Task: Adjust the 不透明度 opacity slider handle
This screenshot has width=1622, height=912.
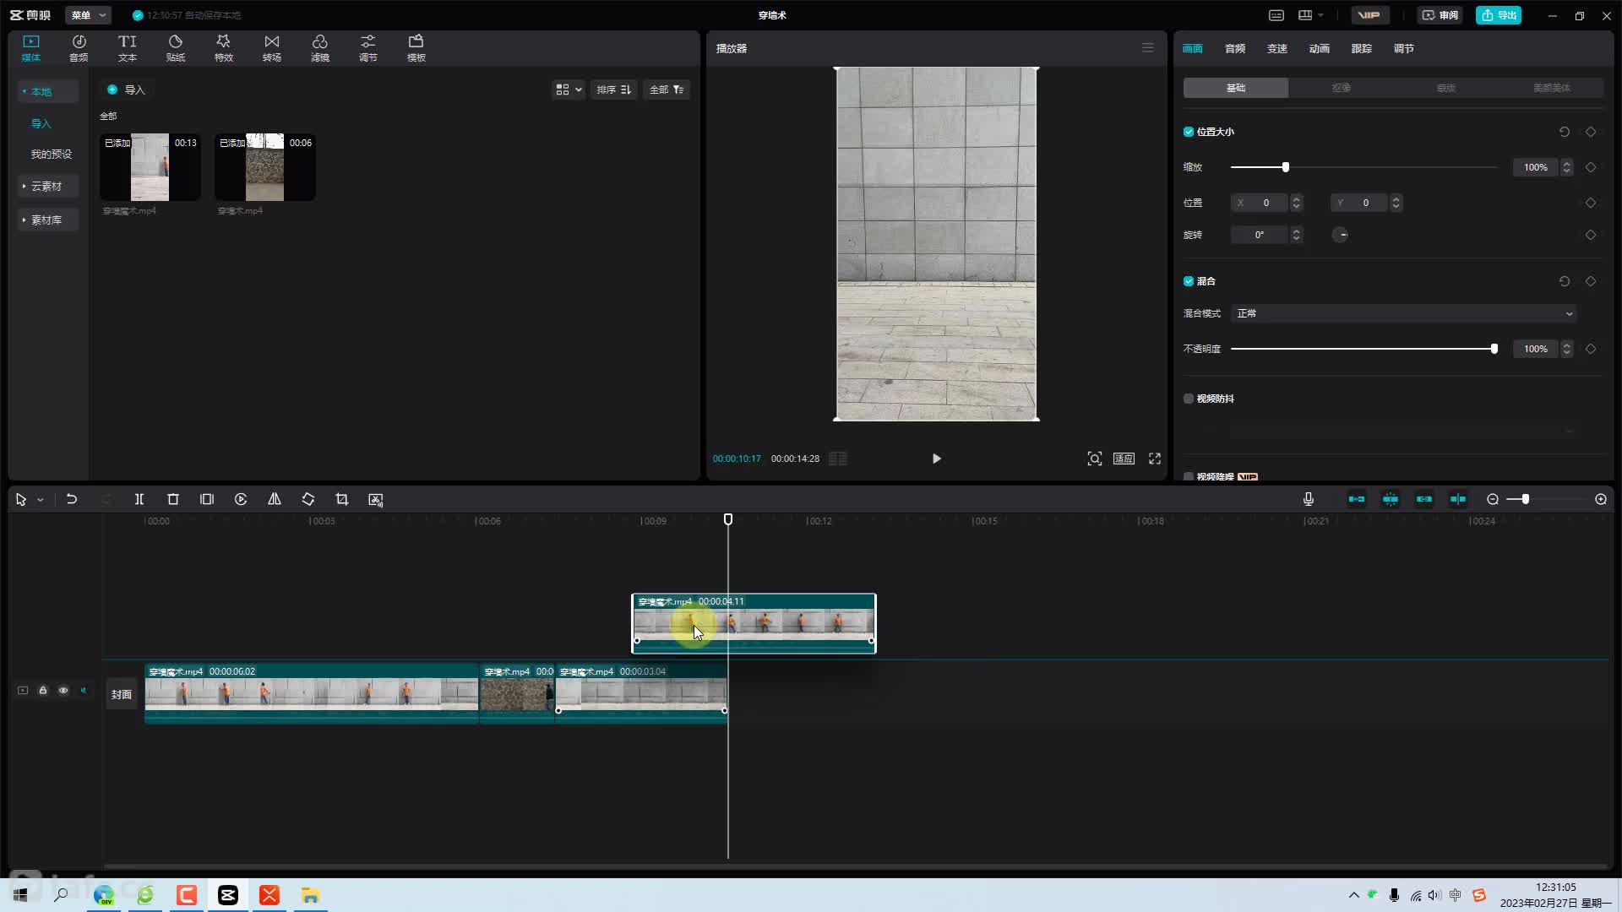Action: coord(1494,349)
